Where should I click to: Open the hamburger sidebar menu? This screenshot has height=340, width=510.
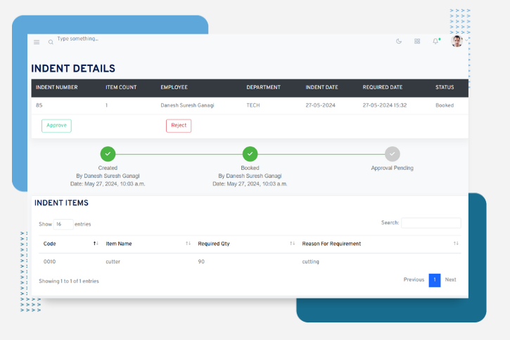pos(37,42)
